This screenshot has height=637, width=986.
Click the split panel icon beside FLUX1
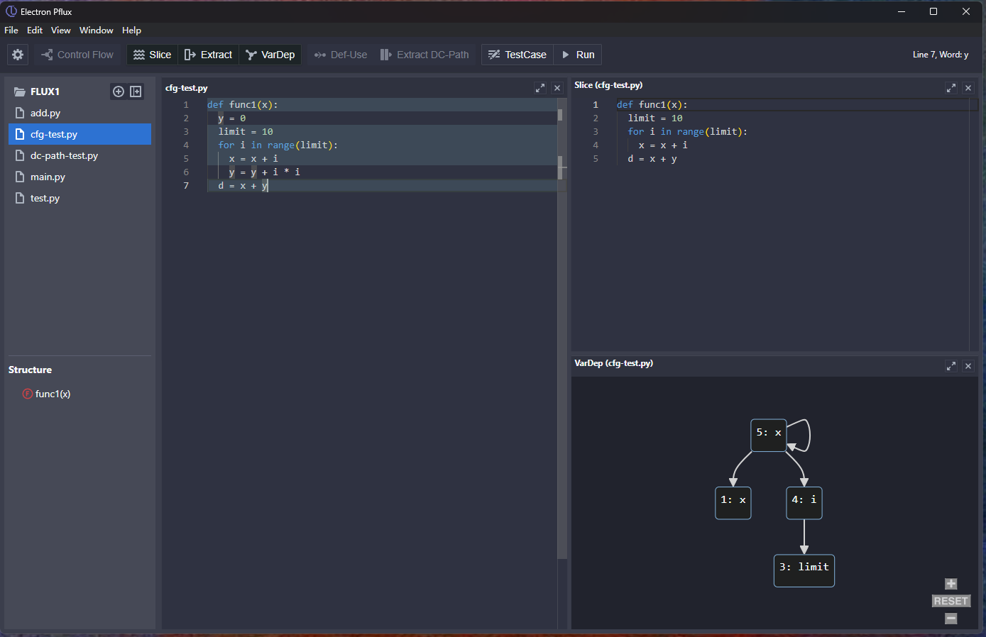(136, 92)
